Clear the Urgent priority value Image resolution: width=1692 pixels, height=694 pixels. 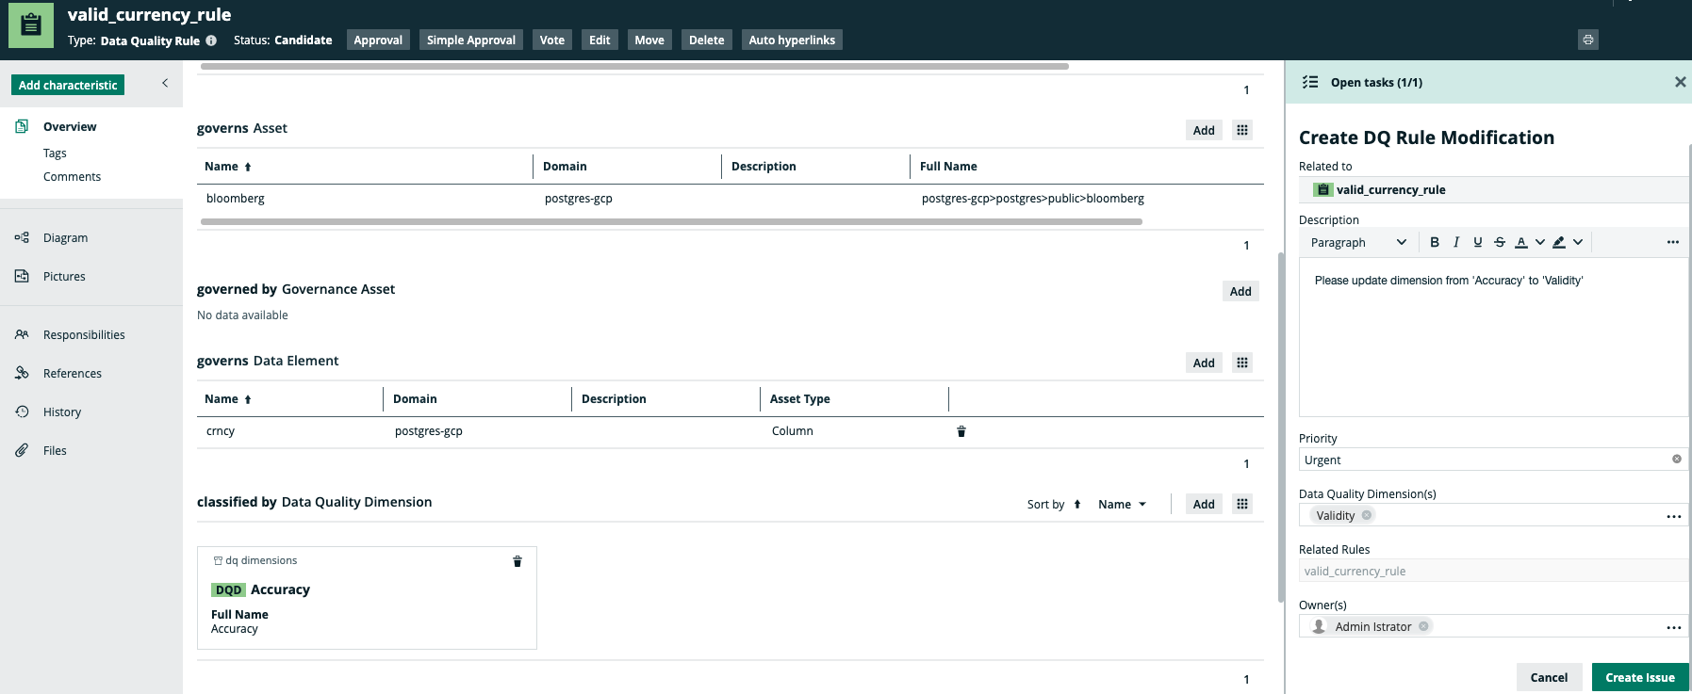coord(1677,460)
